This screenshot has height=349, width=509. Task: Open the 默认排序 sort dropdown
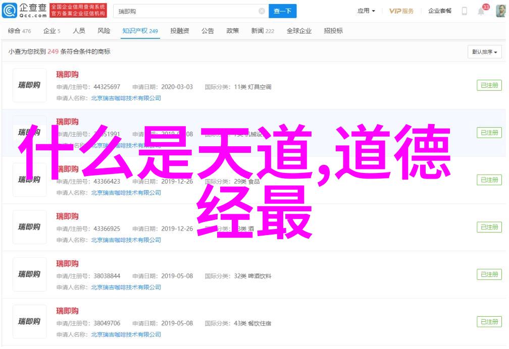click(x=484, y=52)
